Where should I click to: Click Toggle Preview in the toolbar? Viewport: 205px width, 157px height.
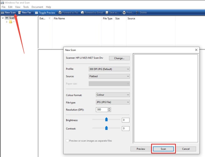click(x=45, y=13)
